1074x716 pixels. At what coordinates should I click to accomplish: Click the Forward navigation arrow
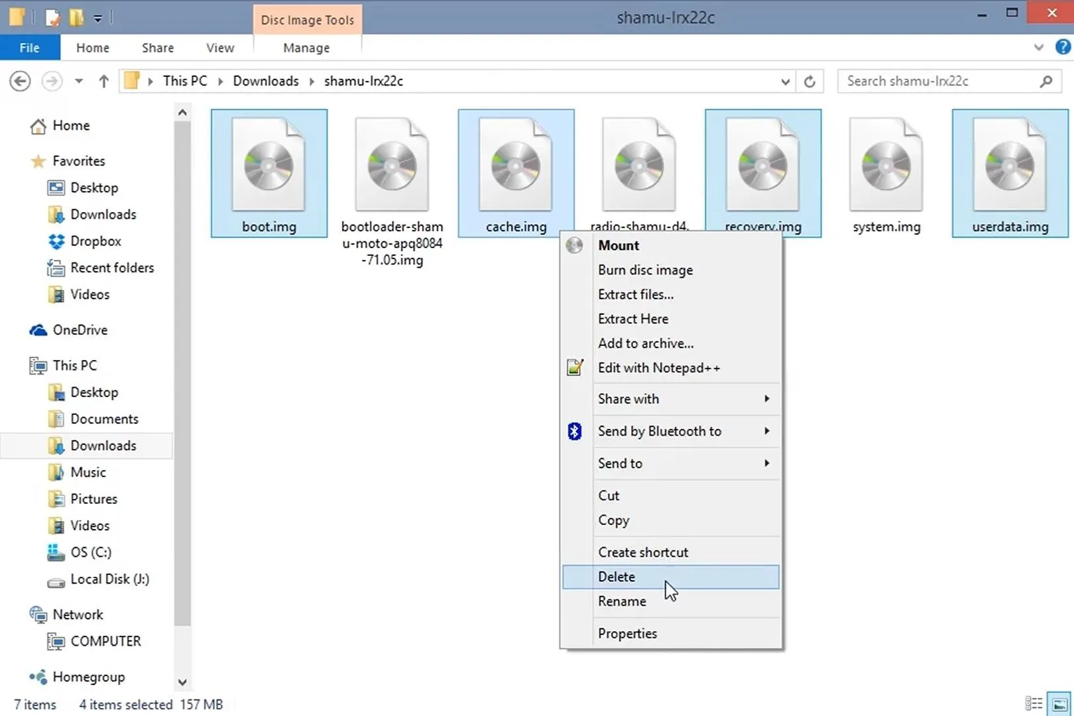[52, 81]
